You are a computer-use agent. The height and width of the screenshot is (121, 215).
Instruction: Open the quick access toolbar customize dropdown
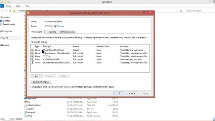(x=8, y=2)
